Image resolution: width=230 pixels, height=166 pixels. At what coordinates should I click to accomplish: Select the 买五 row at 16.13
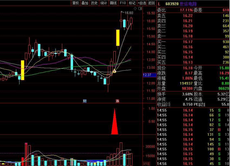[193, 62]
